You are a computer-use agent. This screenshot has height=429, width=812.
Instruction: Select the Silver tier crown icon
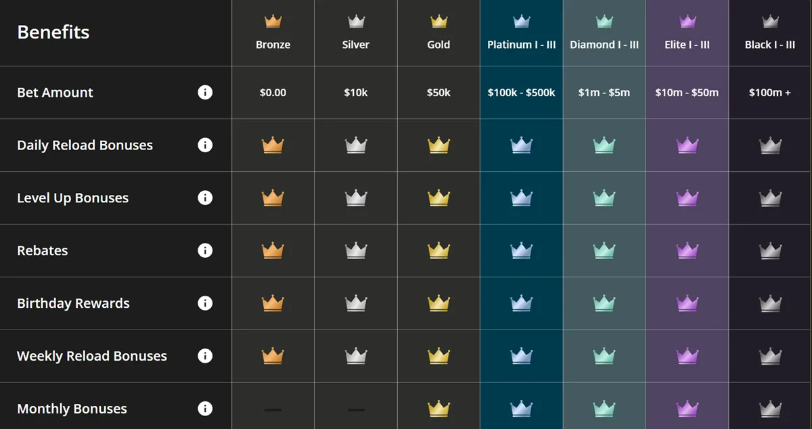[x=355, y=21]
